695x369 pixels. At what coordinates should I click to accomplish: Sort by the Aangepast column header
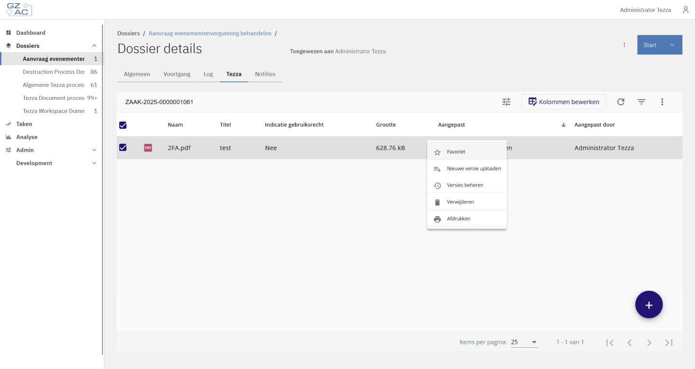coord(451,125)
